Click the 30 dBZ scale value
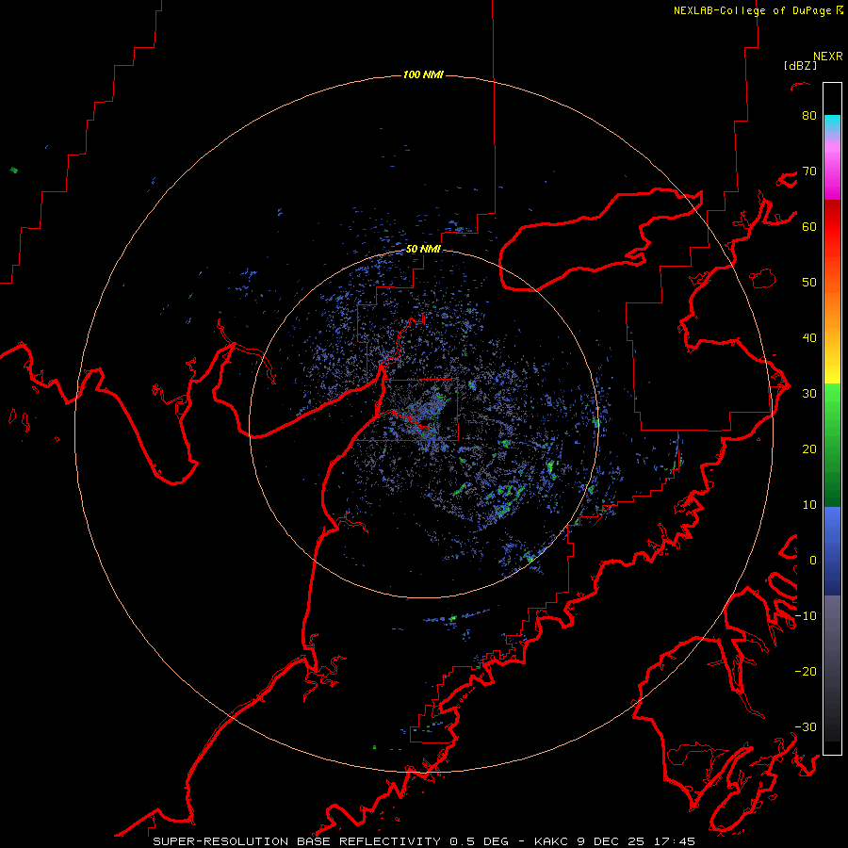Image resolution: width=848 pixels, height=848 pixels. [x=809, y=393]
